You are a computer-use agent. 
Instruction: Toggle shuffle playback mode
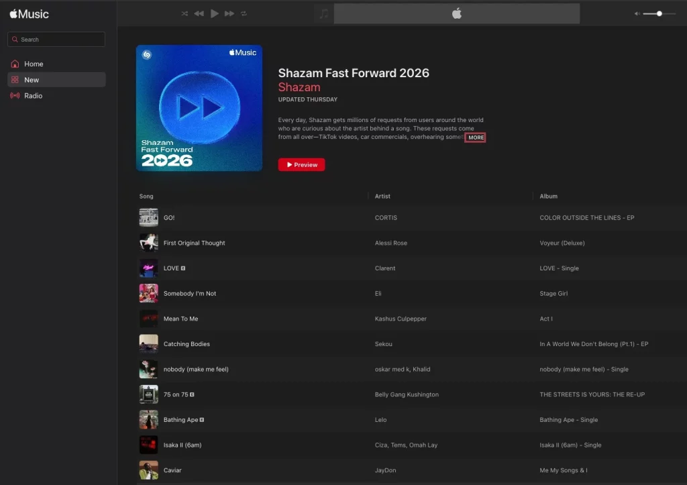(184, 13)
